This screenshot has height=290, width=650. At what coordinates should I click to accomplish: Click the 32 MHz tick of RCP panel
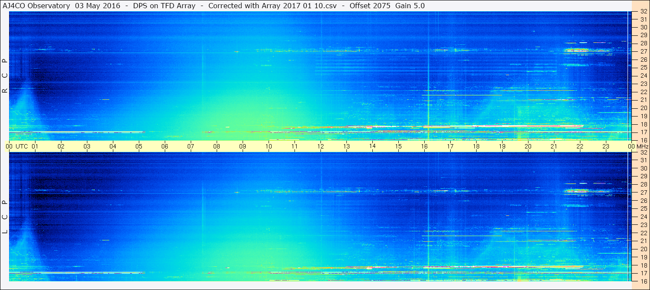click(x=643, y=12)
